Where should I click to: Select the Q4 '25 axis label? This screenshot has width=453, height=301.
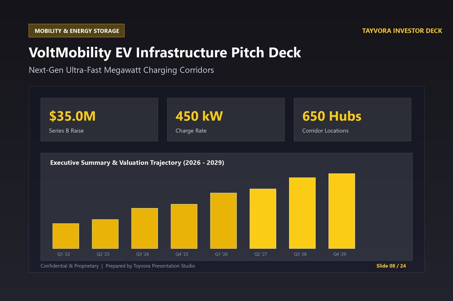pyautogui.click(x=182, y=254)
